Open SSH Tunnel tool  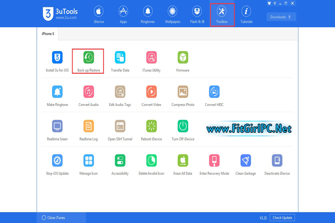pyautogui.click(x=120, y=126)
